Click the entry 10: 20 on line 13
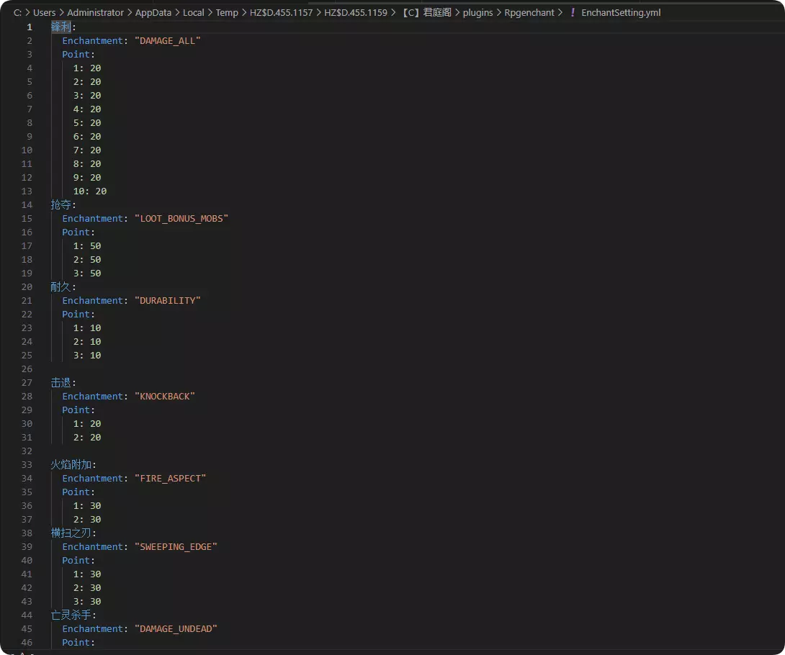The height and width of the screenshot is (655, 785). [x=89, y=191]
